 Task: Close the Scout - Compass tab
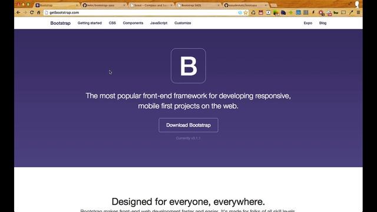[171, 5]
